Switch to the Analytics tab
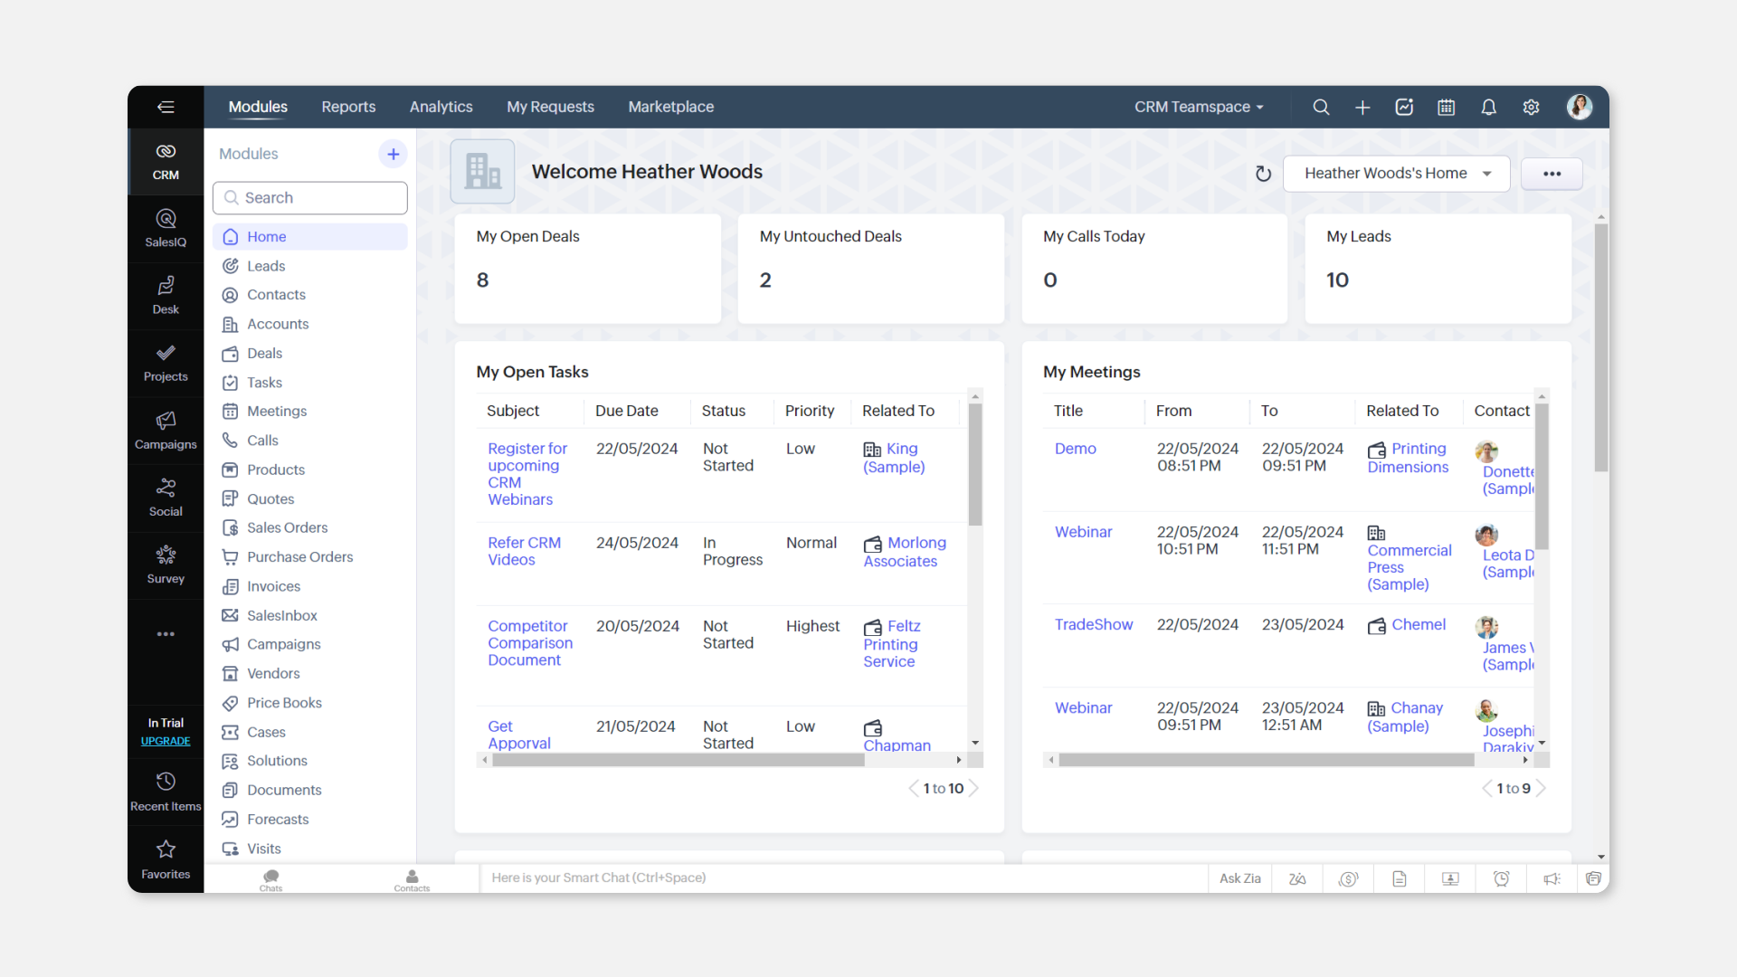 click(x=441, y=107)
